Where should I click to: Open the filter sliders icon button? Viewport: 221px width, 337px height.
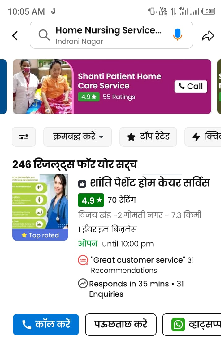coord(24,137)
